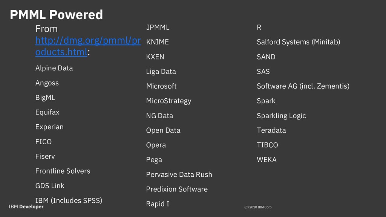Click the PMML Powered slide title

click(x=57, y=15)
